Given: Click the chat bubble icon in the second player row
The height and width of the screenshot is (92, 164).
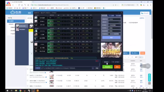Looking at the screenshot, I should click(x=98, y=21).
